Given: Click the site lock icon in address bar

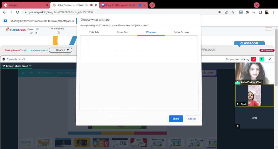Looking at the screenshot, I should pyautogui.click(x=26, y=12).
